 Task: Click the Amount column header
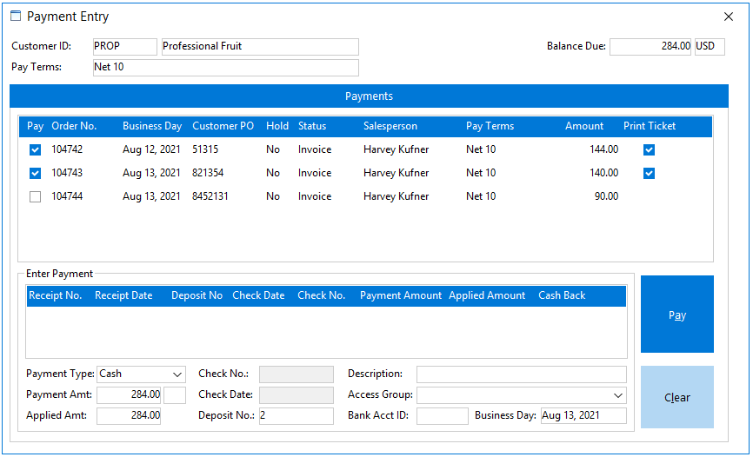click(x=584, y=126)
